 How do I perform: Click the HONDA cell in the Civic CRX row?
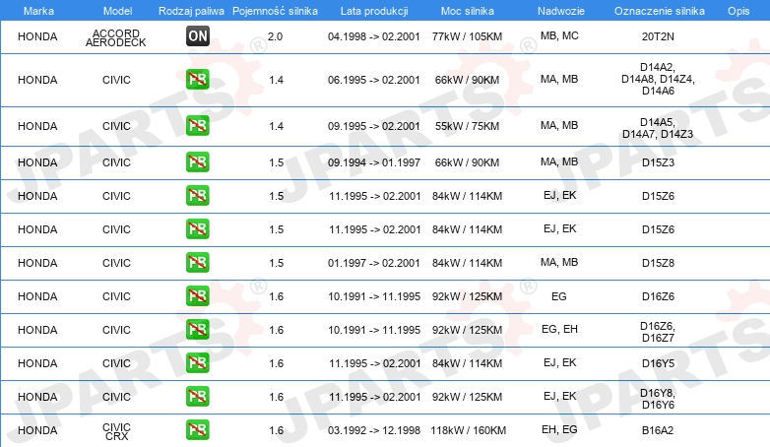(37, 430)
